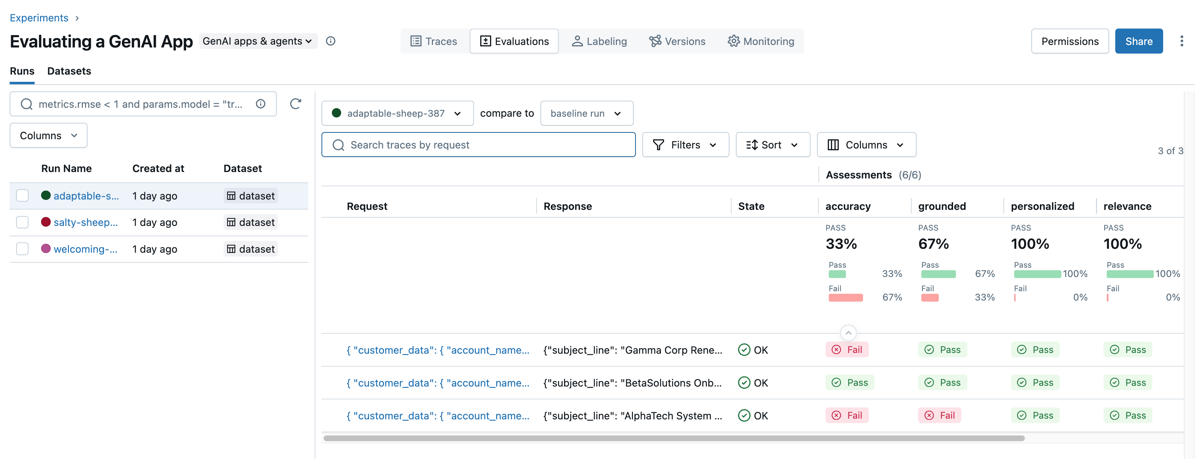Open the three-dot overflow menu
The width and height of the screenshot is (1201, 459).
[1181, 41]
